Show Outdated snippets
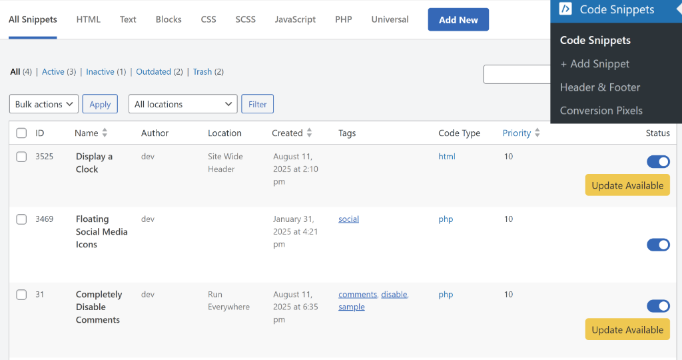 154,72
